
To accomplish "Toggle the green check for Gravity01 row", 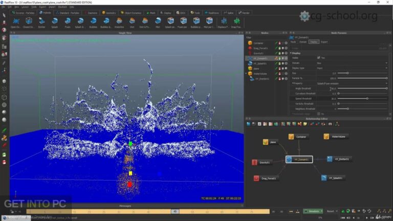I will pyautogui.click(x=276, y=53).
